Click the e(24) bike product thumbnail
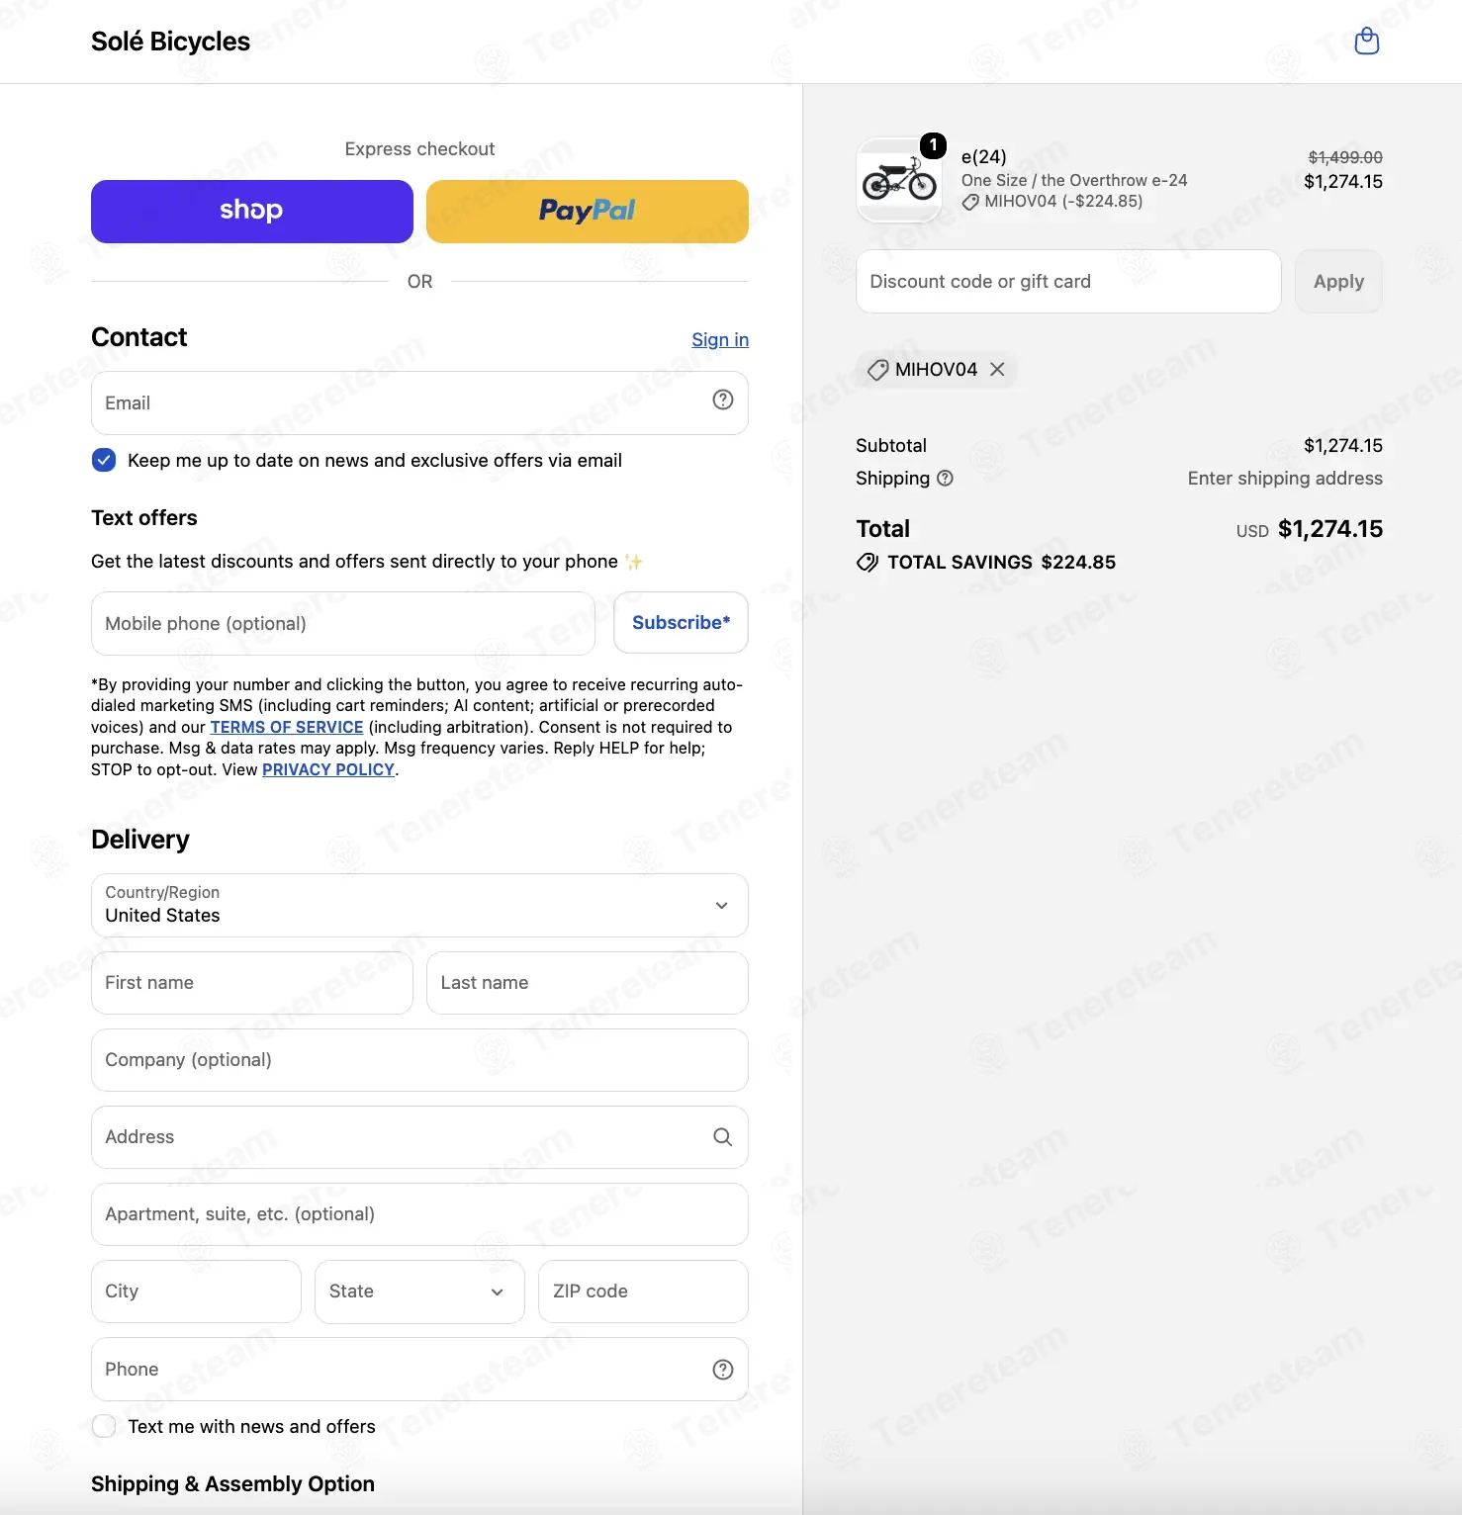This screenshot has height=1515, width=1462. [x=899, y=180]
